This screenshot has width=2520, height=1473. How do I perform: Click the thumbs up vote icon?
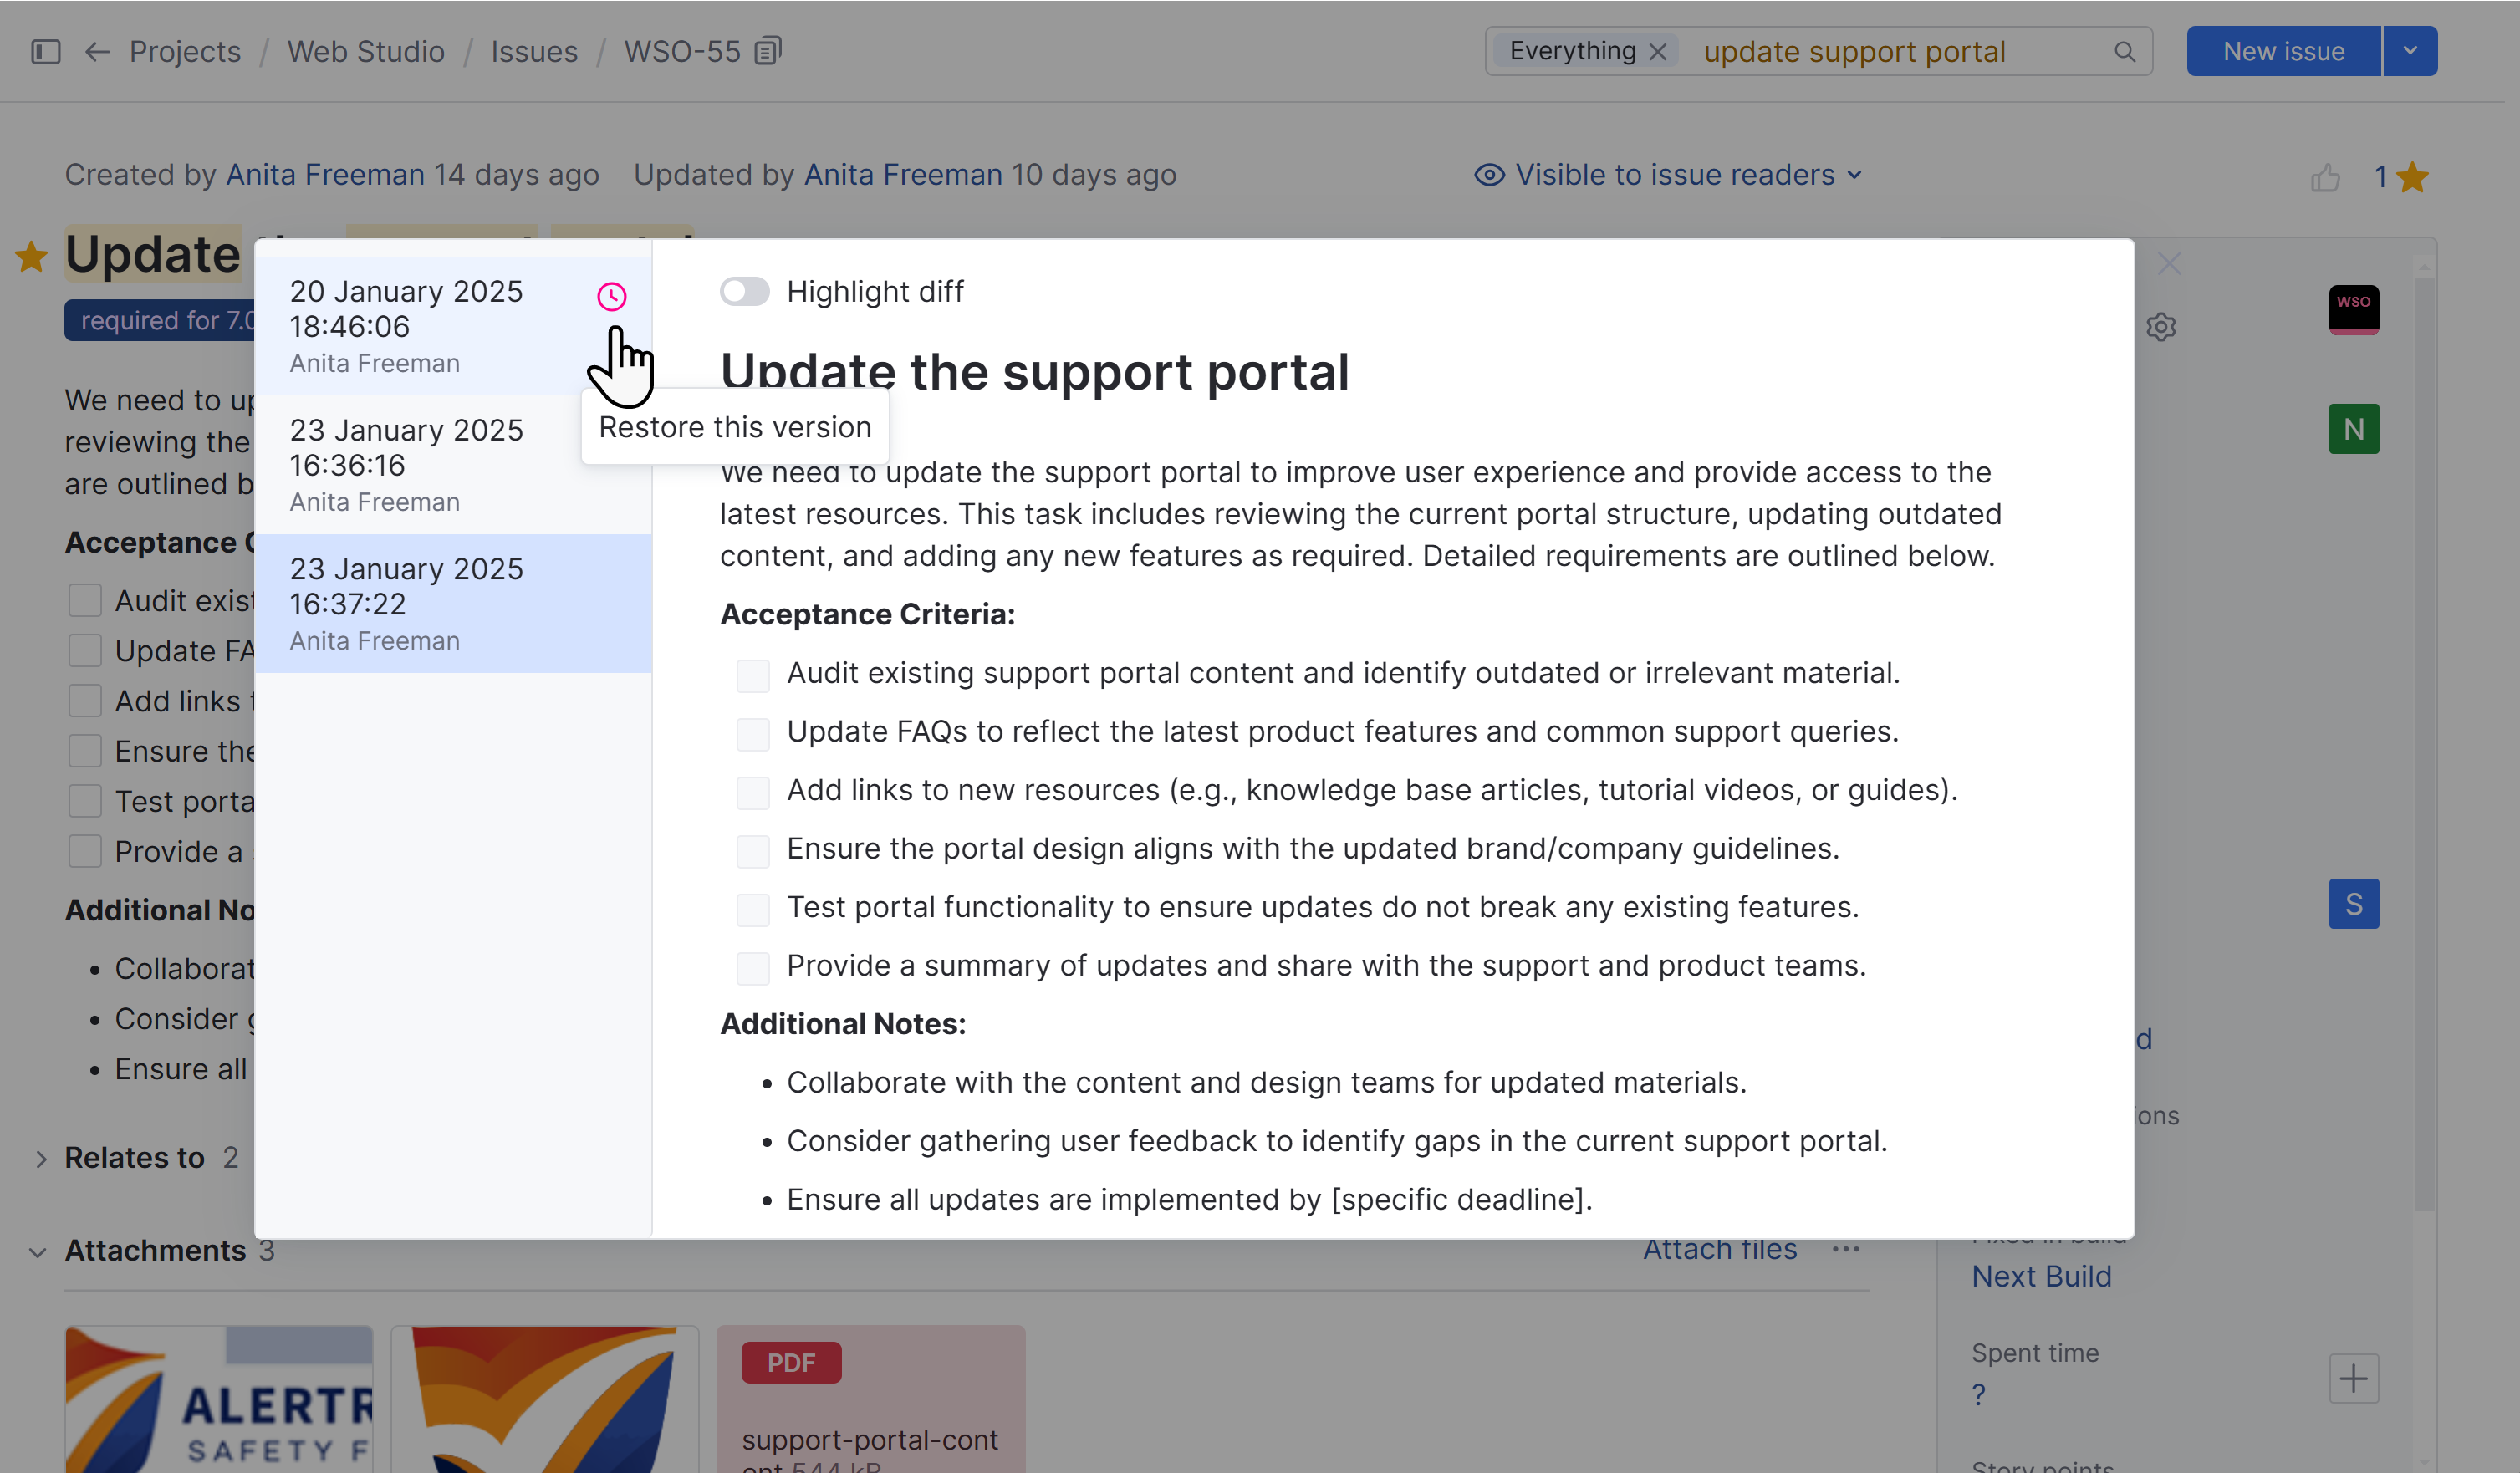2325,178
